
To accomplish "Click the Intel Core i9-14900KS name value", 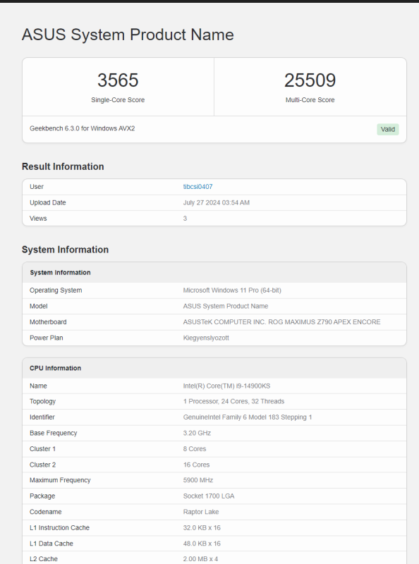I will point(226,386).
